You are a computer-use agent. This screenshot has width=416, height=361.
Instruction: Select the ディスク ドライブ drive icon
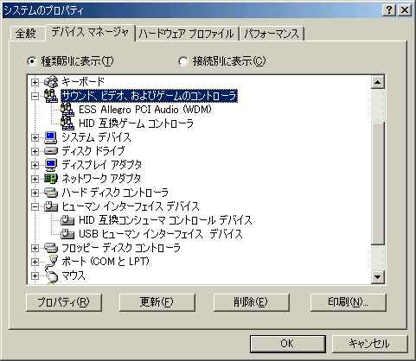point(51,151)
